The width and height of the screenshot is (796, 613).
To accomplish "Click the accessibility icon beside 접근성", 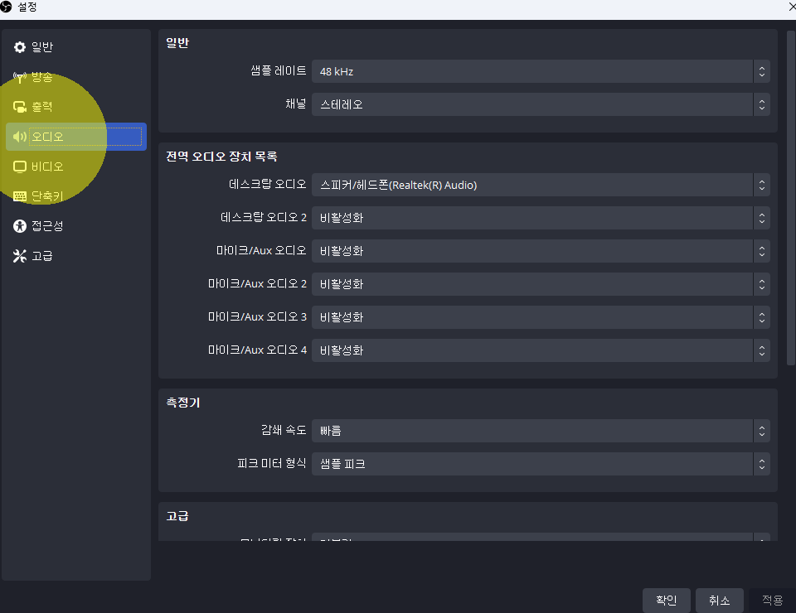I will [19, 226].
